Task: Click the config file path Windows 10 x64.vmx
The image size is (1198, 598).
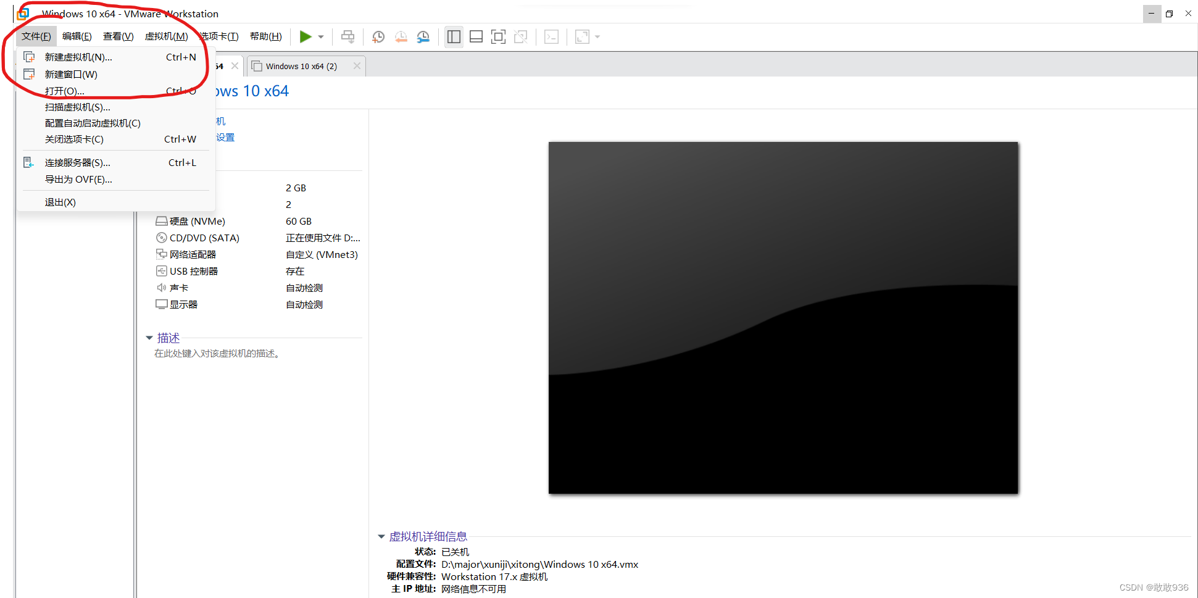Action: (540, 565)
